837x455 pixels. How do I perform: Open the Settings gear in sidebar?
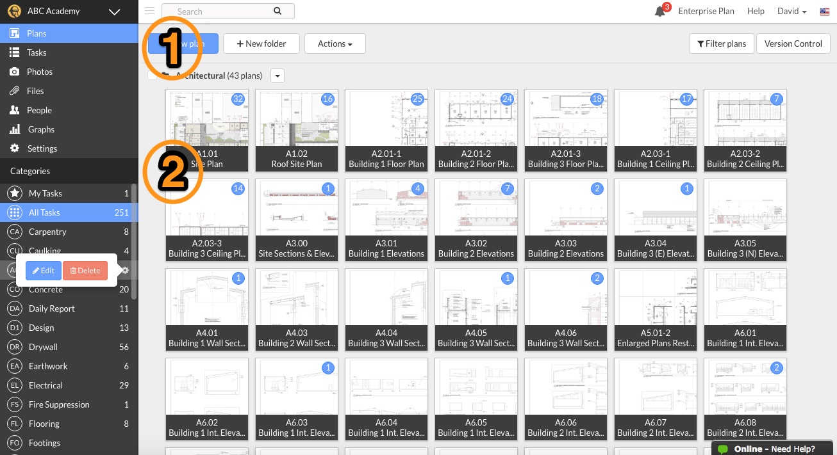[14, 148]
